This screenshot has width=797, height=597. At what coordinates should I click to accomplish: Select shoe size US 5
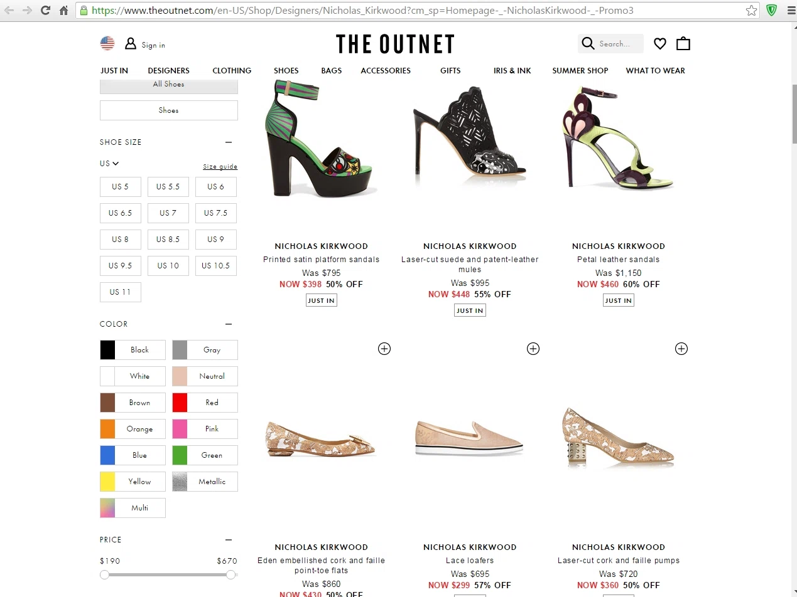pyautogui.click(x=121, y=187)
